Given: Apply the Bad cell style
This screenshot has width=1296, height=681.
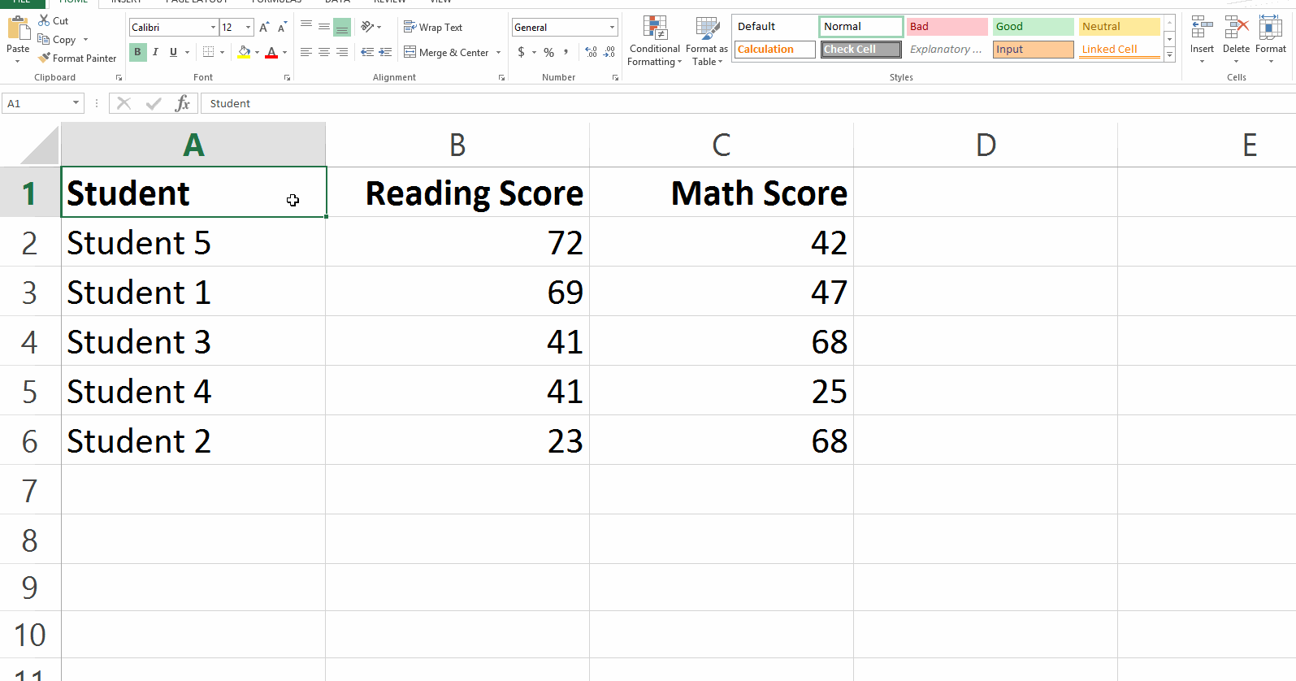Looking at the screenshot, I should pyautogui.click(x=947, y=27).
